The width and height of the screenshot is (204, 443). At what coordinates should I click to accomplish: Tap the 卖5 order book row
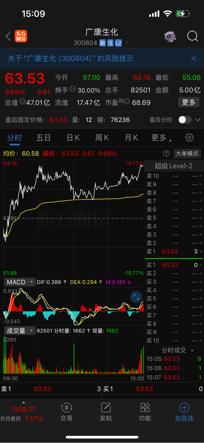coord(174,218)
